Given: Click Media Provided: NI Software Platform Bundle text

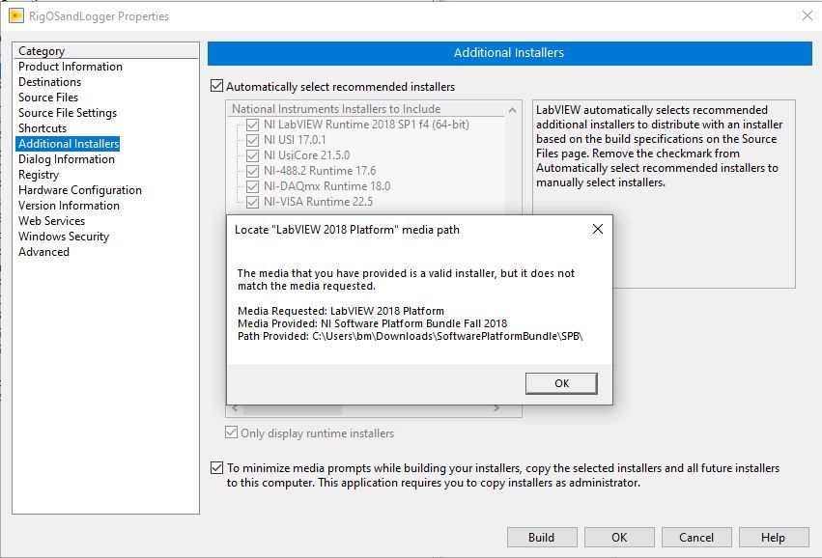Looking at the screenshot, I should point(372,323).
